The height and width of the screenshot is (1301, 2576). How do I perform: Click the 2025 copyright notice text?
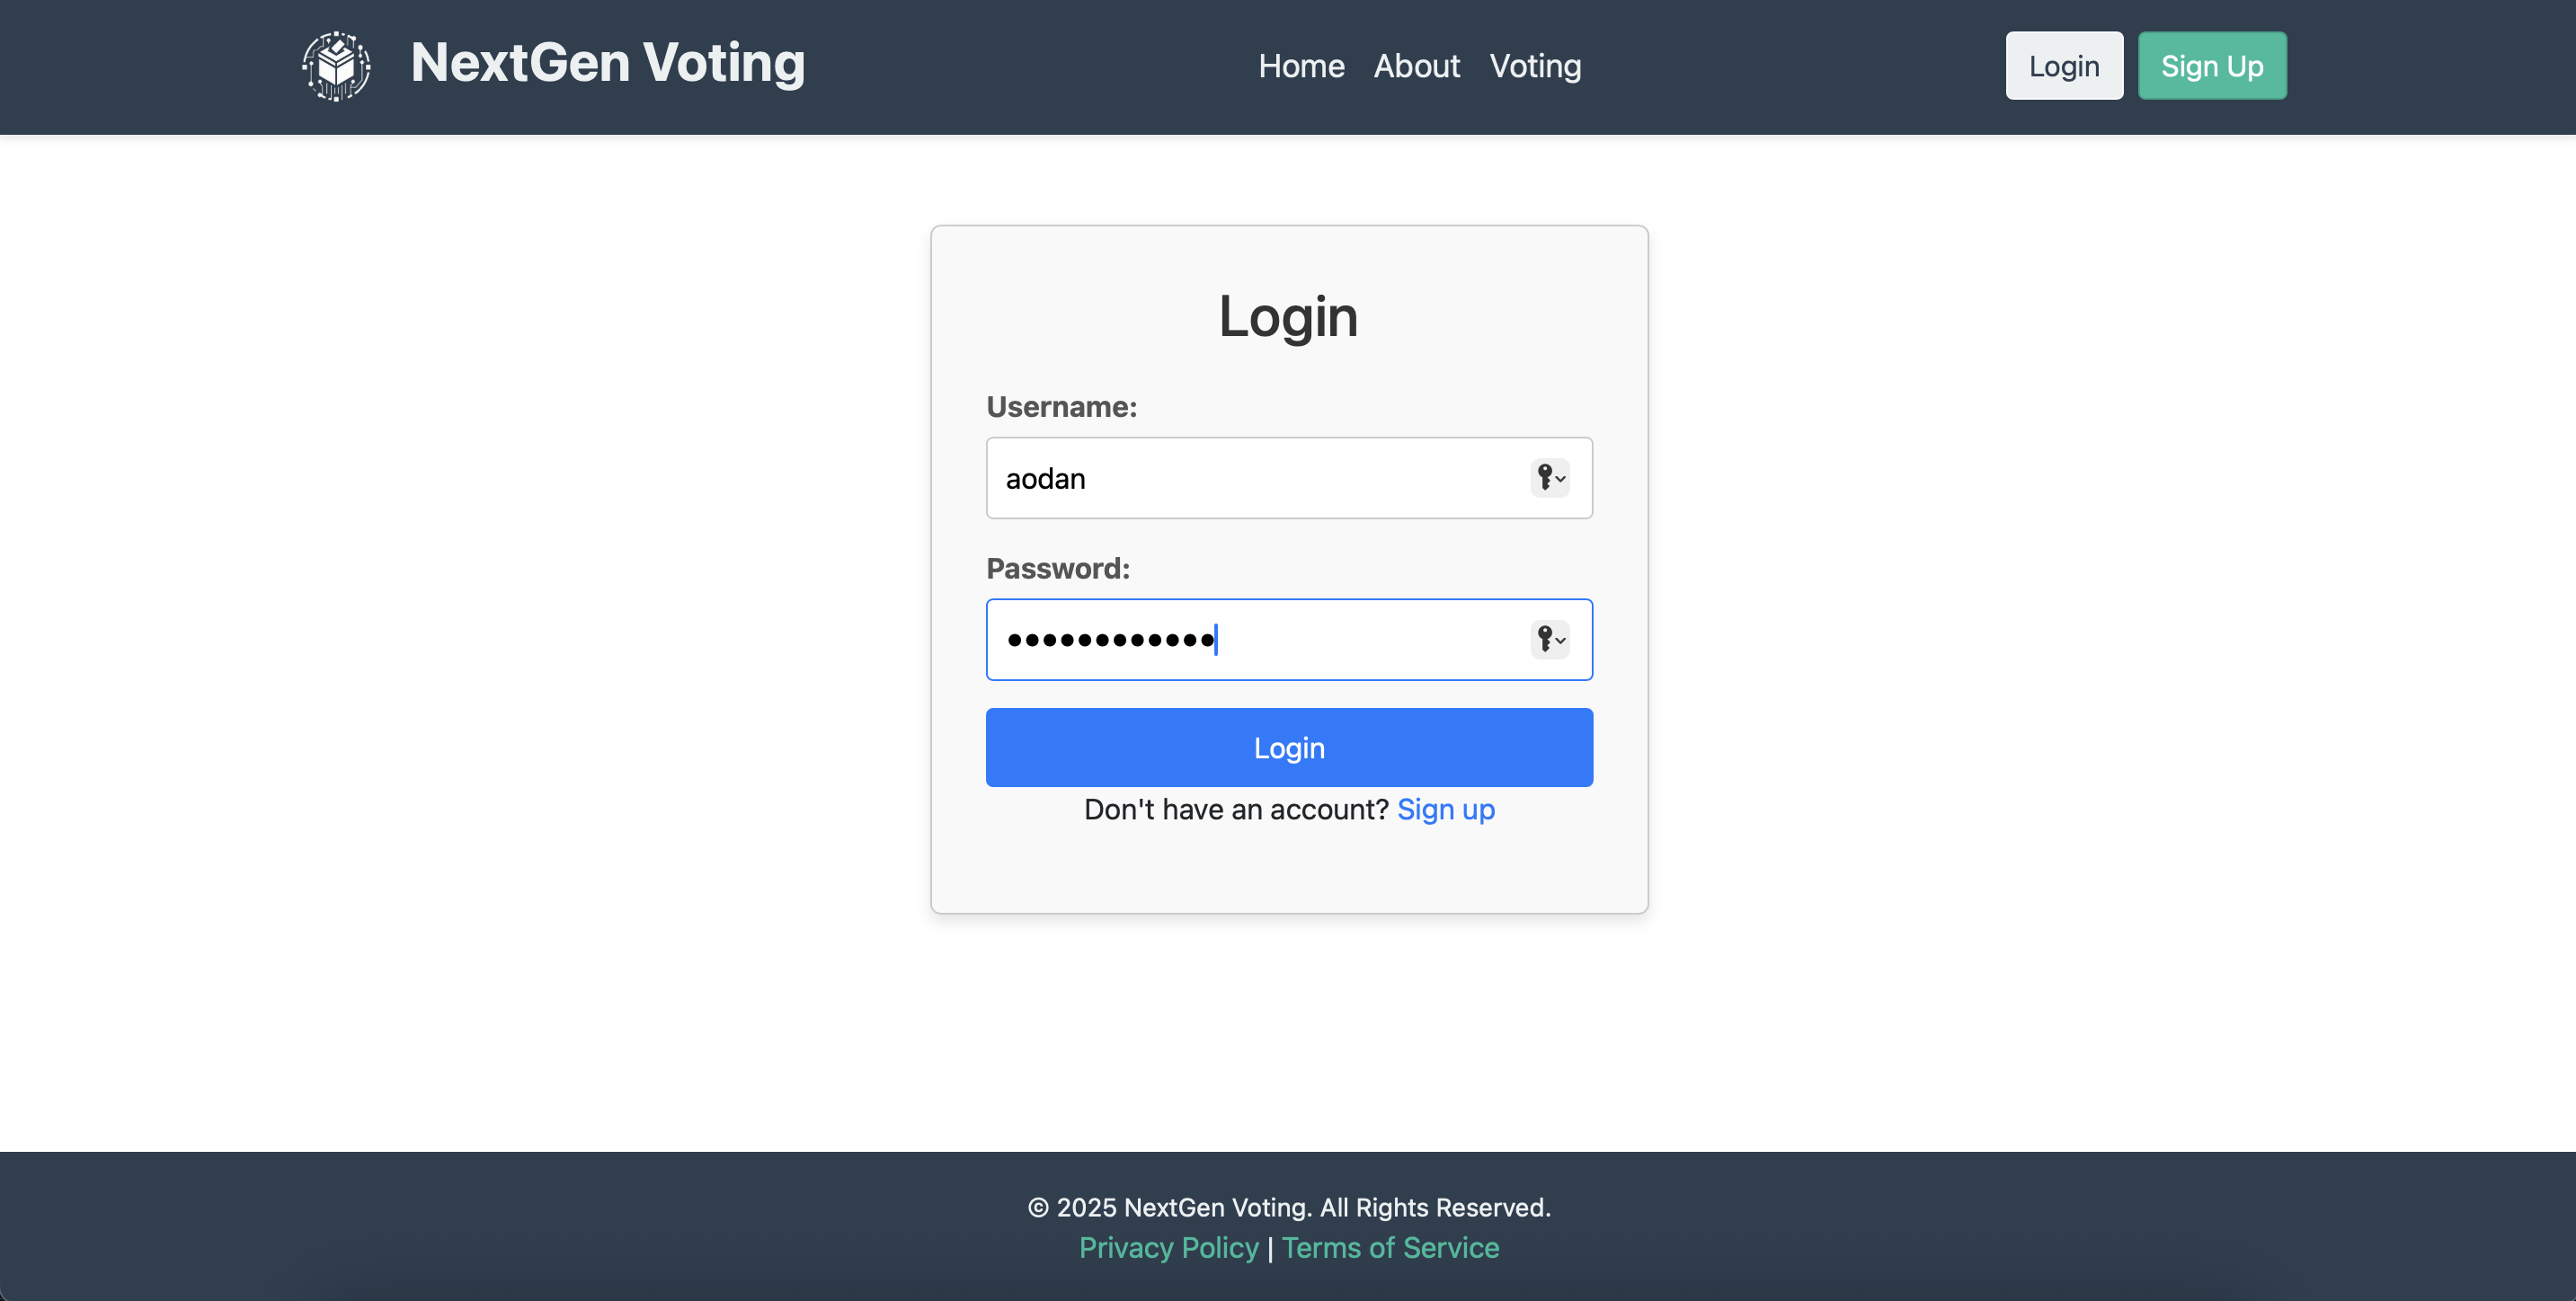(1289, 1207)
